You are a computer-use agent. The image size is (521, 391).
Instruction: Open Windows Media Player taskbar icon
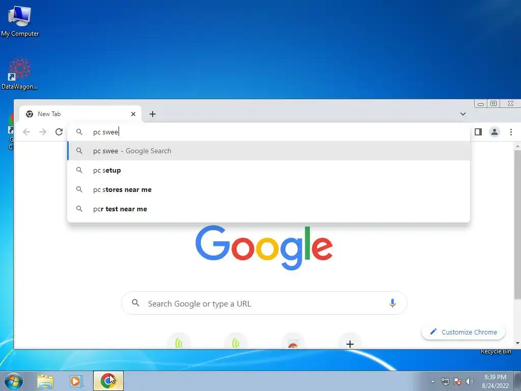coord(76,381)
